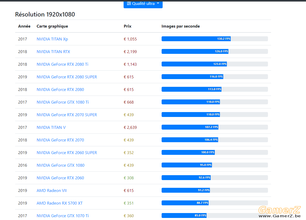Open NVIDIA GeForce GTX 1070 Ti link
Viewport: 306px width, 220px height.
click(63, 216)
